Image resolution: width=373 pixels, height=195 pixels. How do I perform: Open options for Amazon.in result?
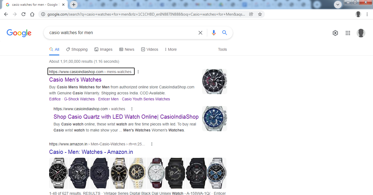coord(152,144)
